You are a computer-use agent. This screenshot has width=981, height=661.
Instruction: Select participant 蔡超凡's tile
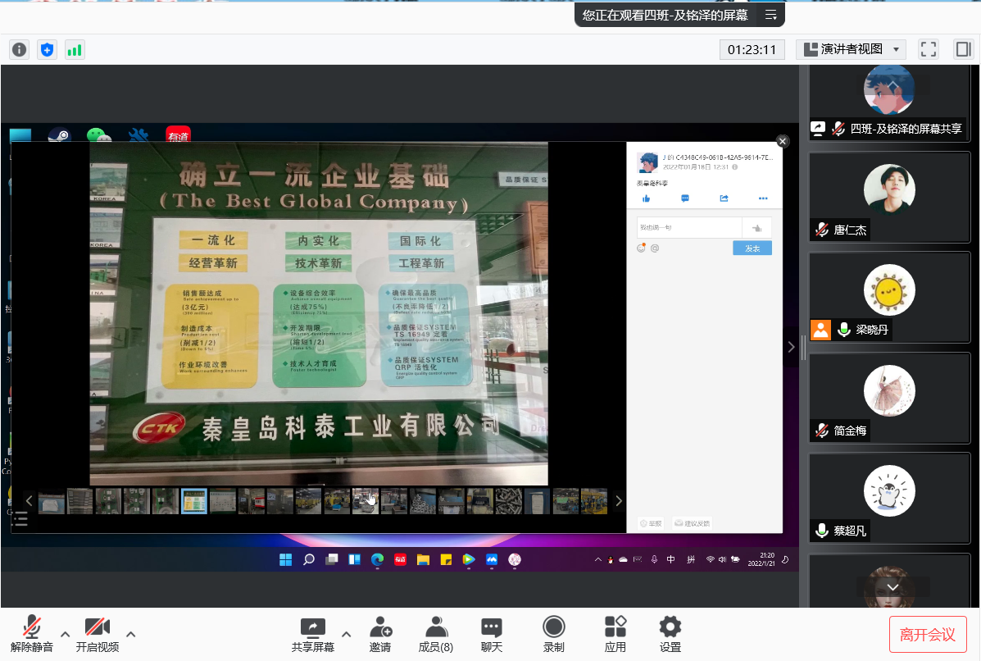coord(889,499)
